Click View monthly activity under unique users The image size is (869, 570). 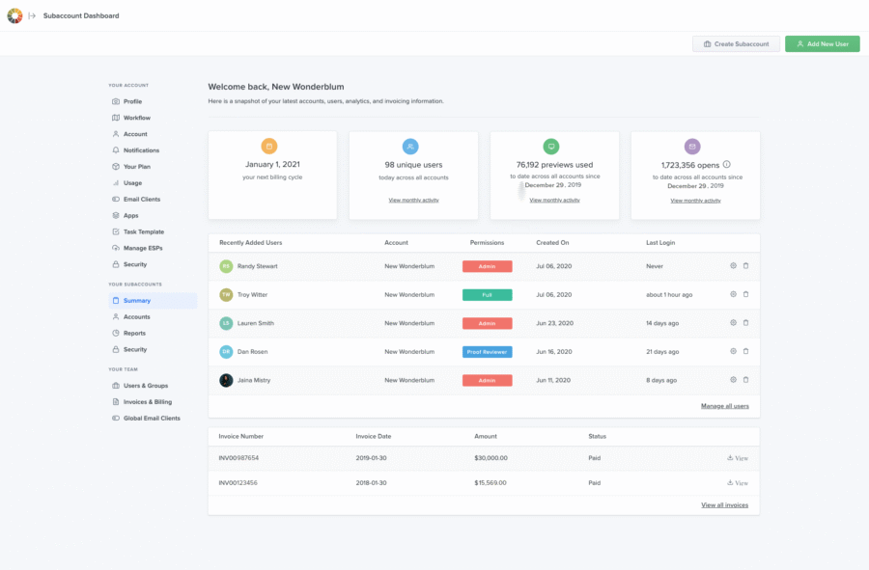[x=413, y=200]
